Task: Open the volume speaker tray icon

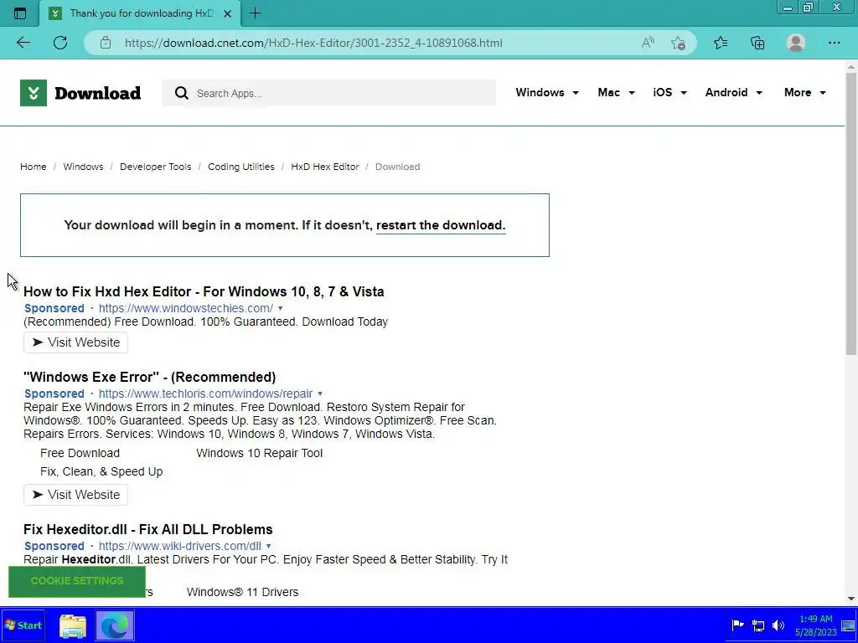Action: click(778, 625)
